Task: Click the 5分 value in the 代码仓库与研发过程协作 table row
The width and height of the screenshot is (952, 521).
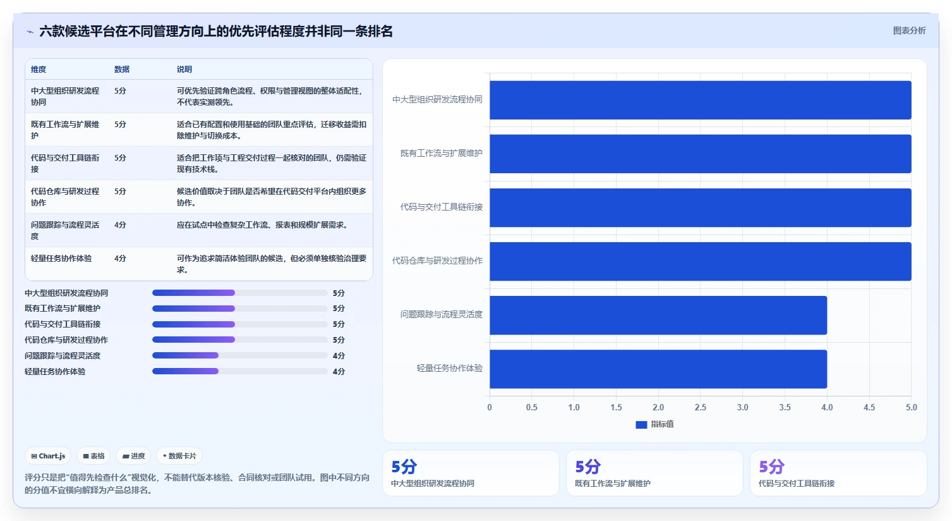Action: 120,191
